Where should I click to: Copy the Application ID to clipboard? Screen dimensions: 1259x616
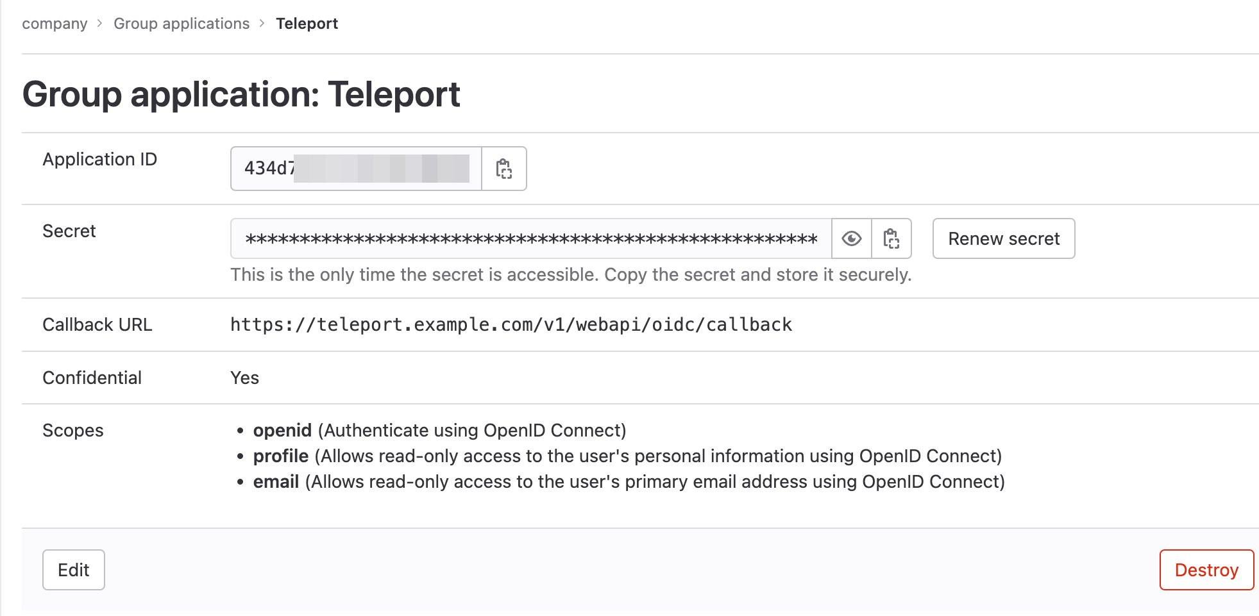click(504, 169)
